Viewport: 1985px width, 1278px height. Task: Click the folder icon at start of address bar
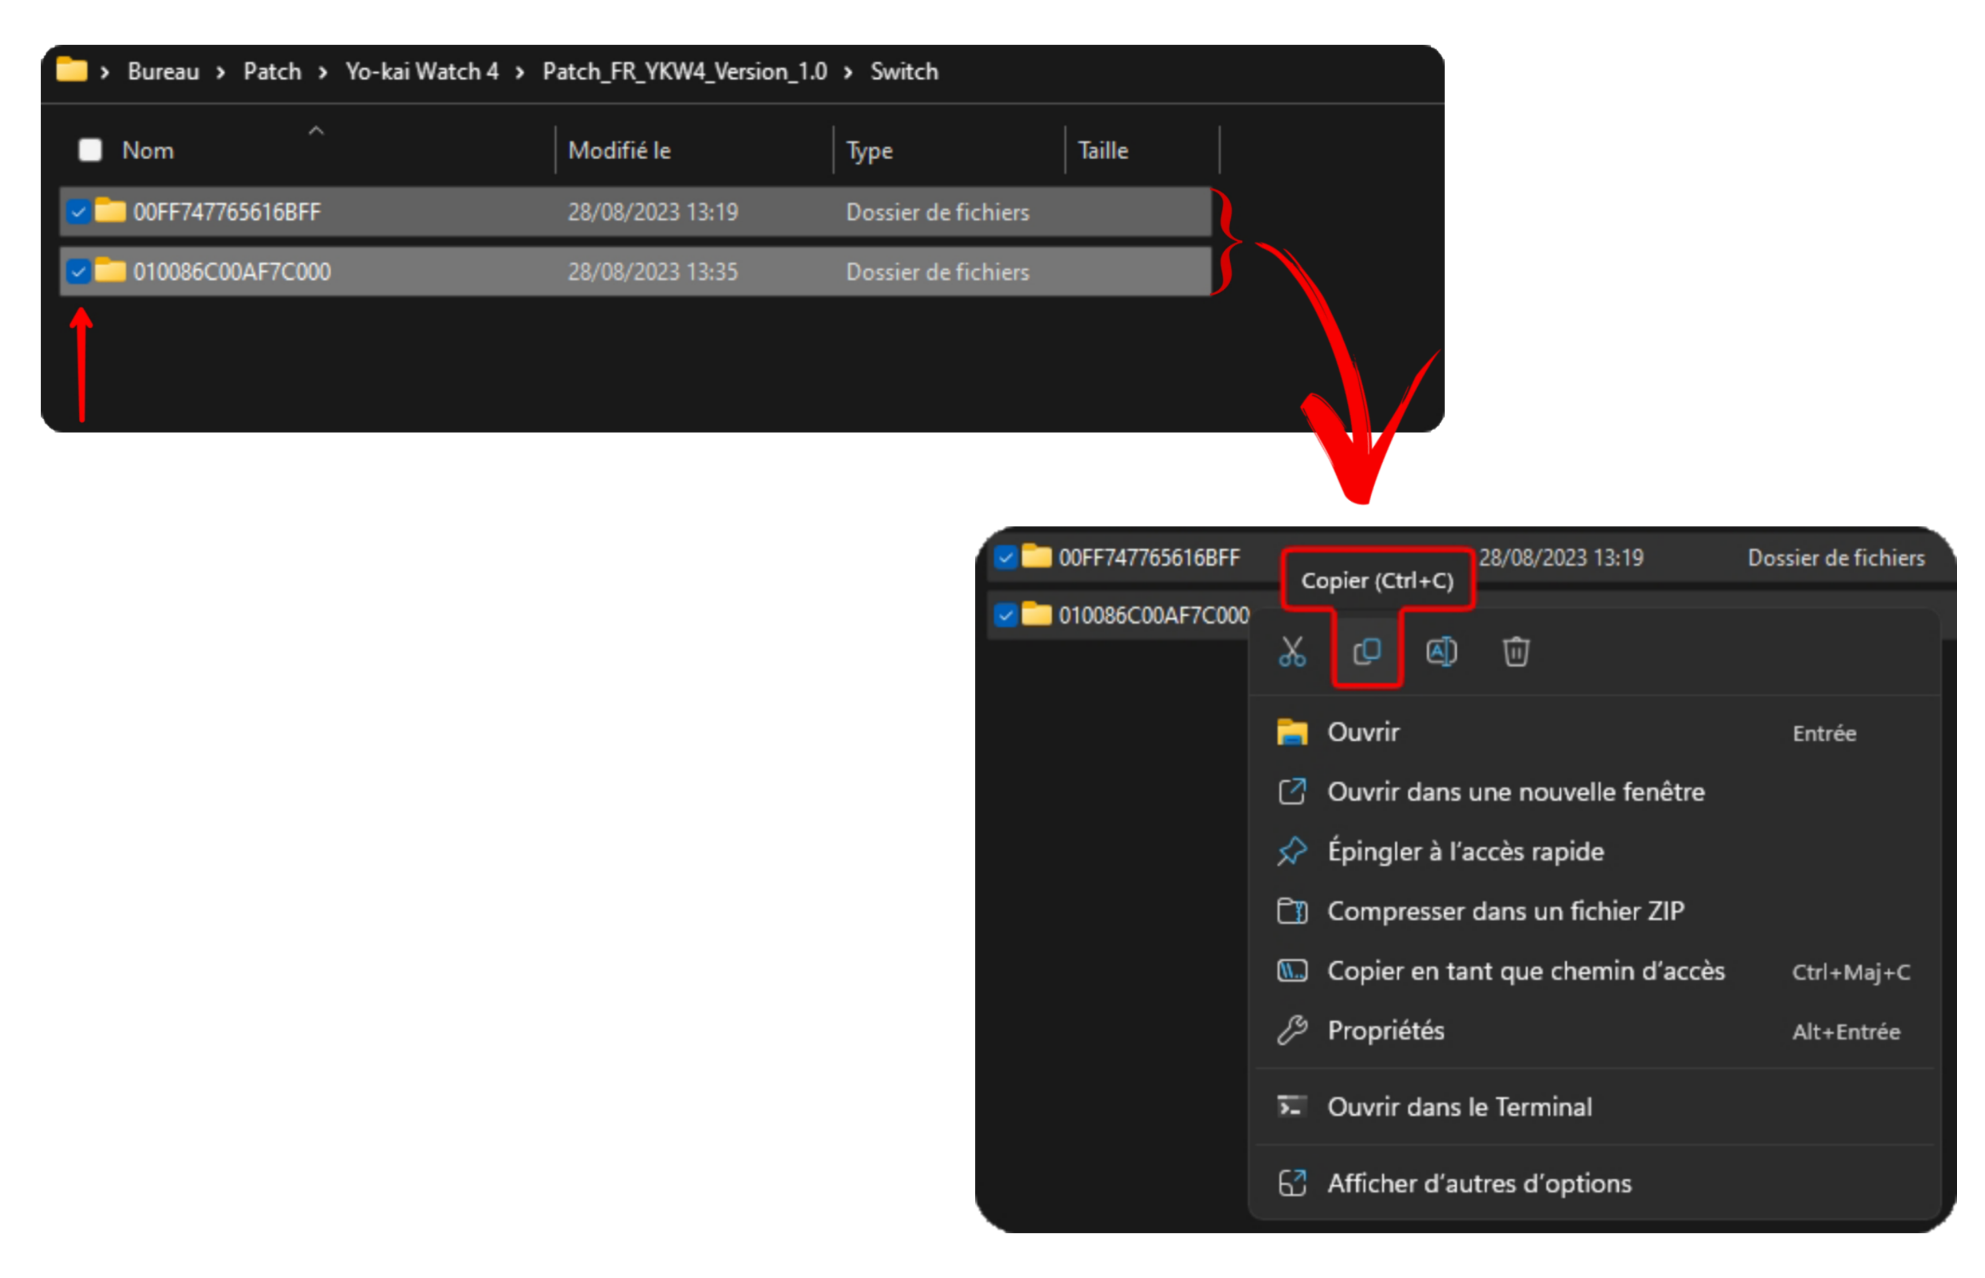point(72,70)
